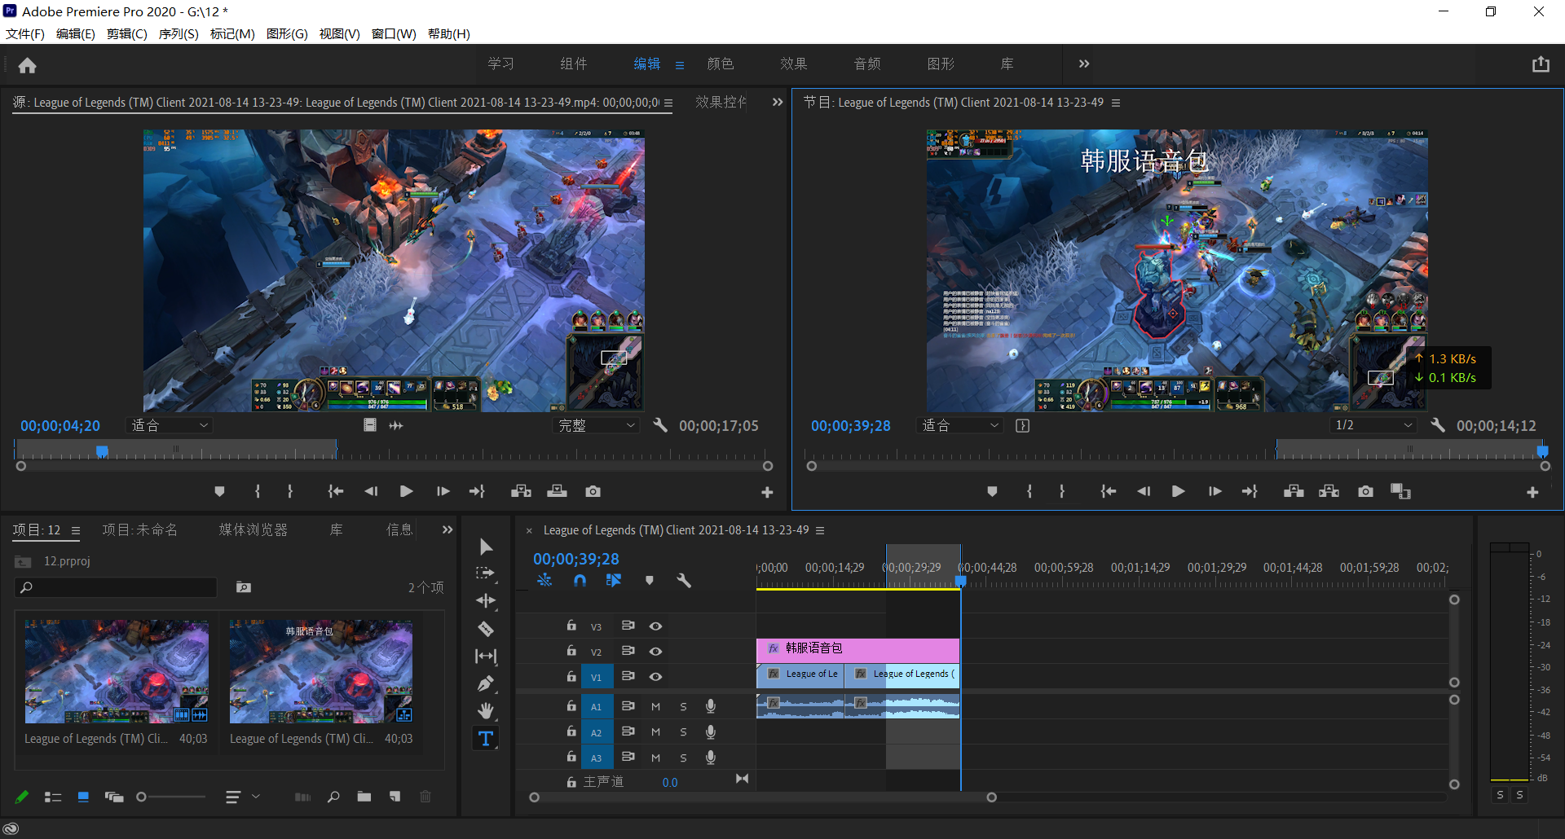Open Program monitor 1/2 resolution dropdown
The height and width of the screenshot is (839, 1565).
pos(1373,425)
